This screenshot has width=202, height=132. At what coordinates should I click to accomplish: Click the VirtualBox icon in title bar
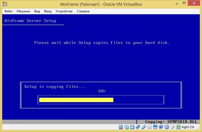coord(5,4)
